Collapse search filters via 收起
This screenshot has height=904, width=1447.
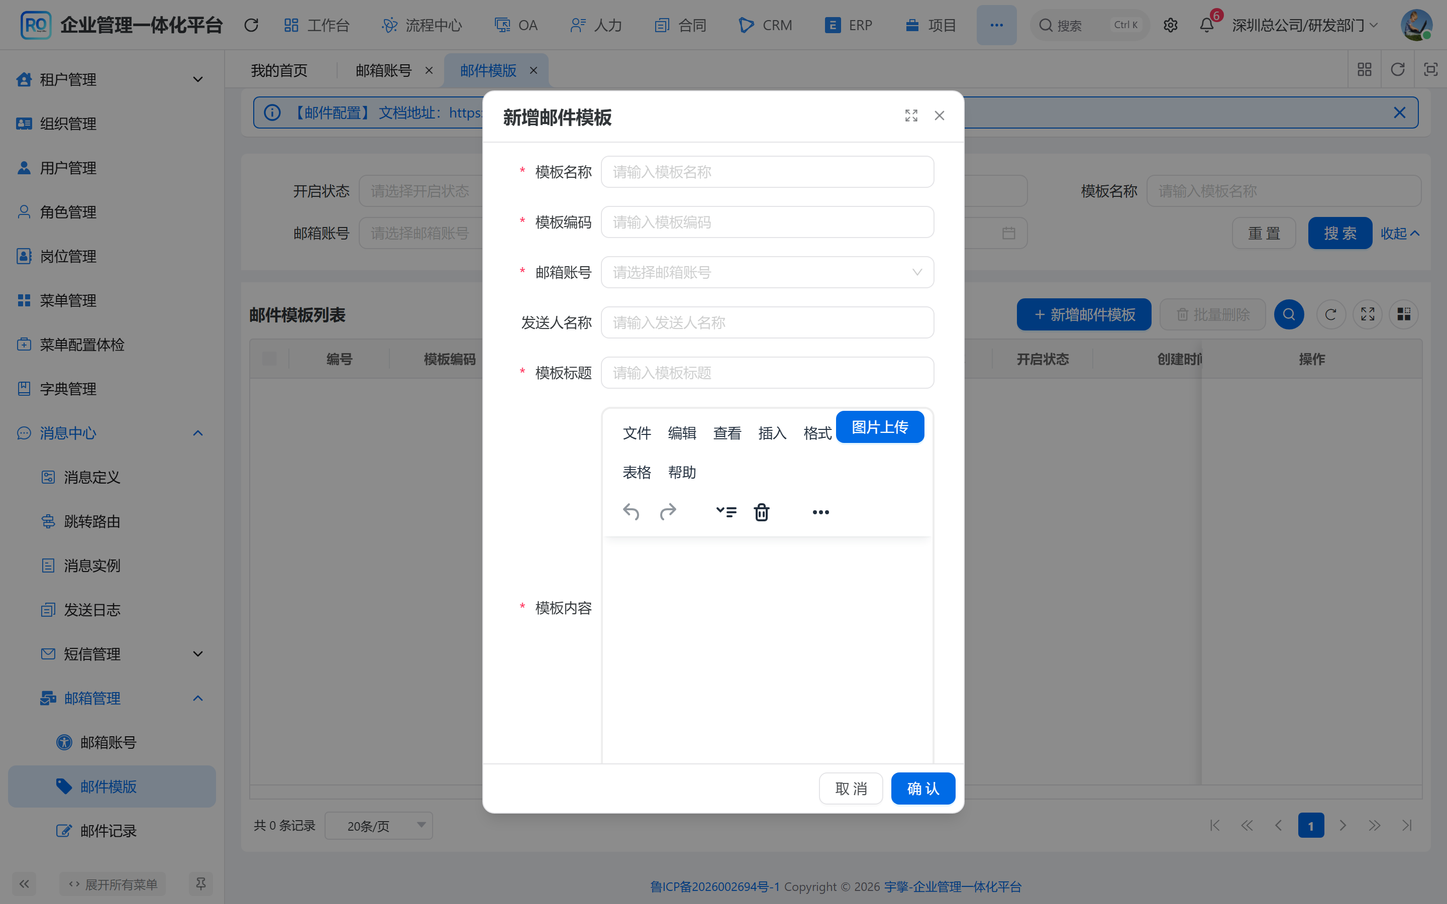[1400, 233]
